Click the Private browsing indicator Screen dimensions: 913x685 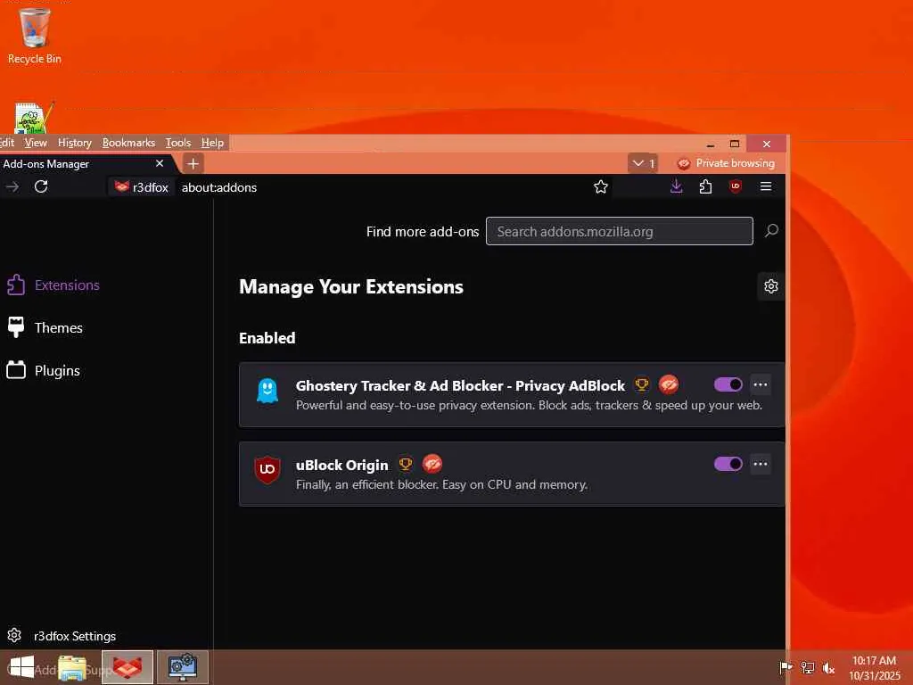click(726, 163)
